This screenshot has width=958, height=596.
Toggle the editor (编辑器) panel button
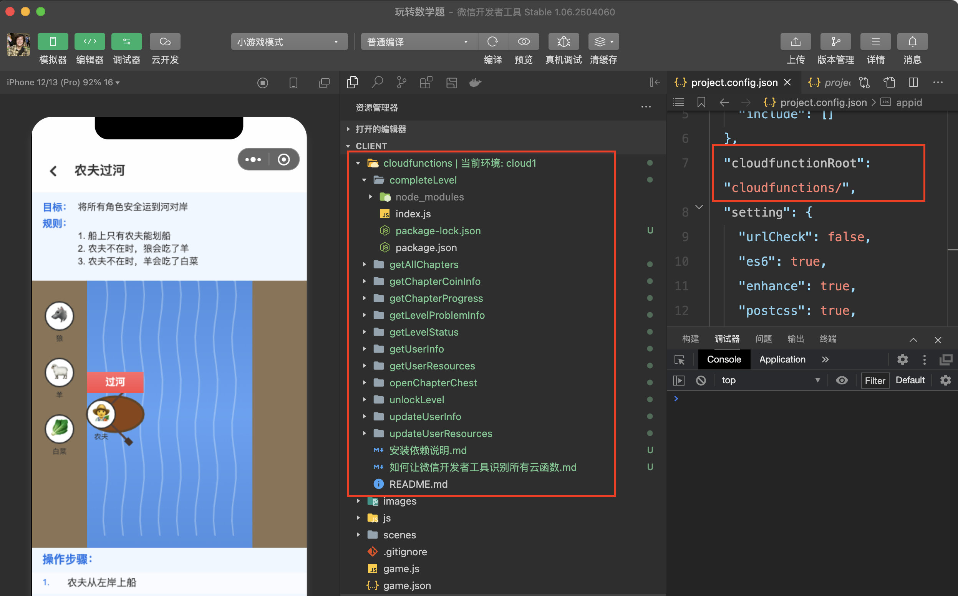(x=90, y=42)
